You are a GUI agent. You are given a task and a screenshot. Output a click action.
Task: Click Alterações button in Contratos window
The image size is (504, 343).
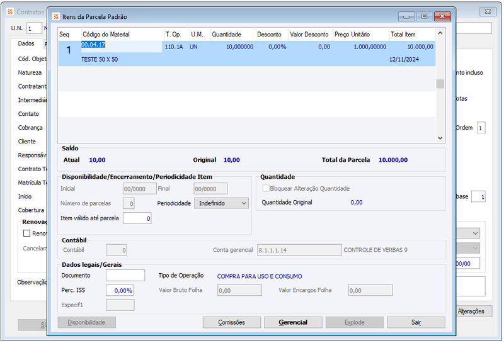point(471,311)
